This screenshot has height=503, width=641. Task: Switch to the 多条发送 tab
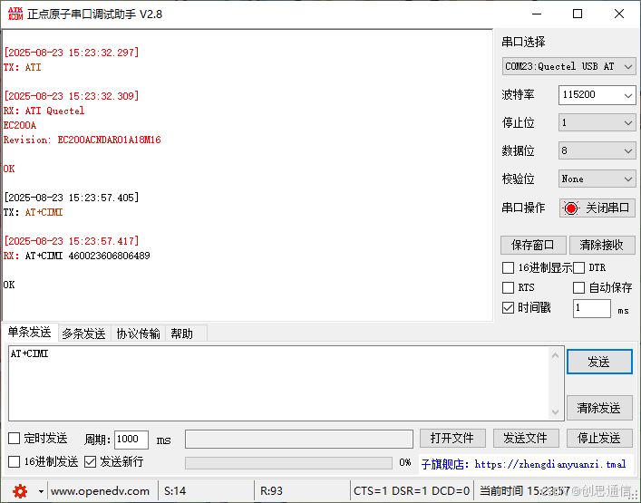click(x=83, y=334)
